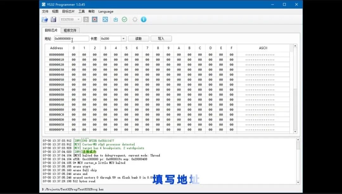Click address row 080000A0
Viewport: 342px width, 194px height.
click(x=56, y=105)
